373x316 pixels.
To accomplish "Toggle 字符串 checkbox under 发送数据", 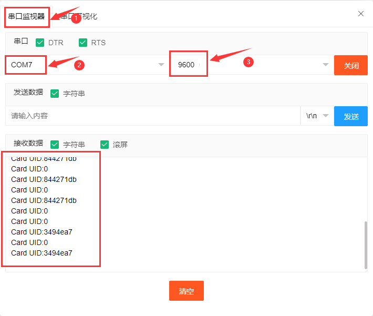I will 55,94.
